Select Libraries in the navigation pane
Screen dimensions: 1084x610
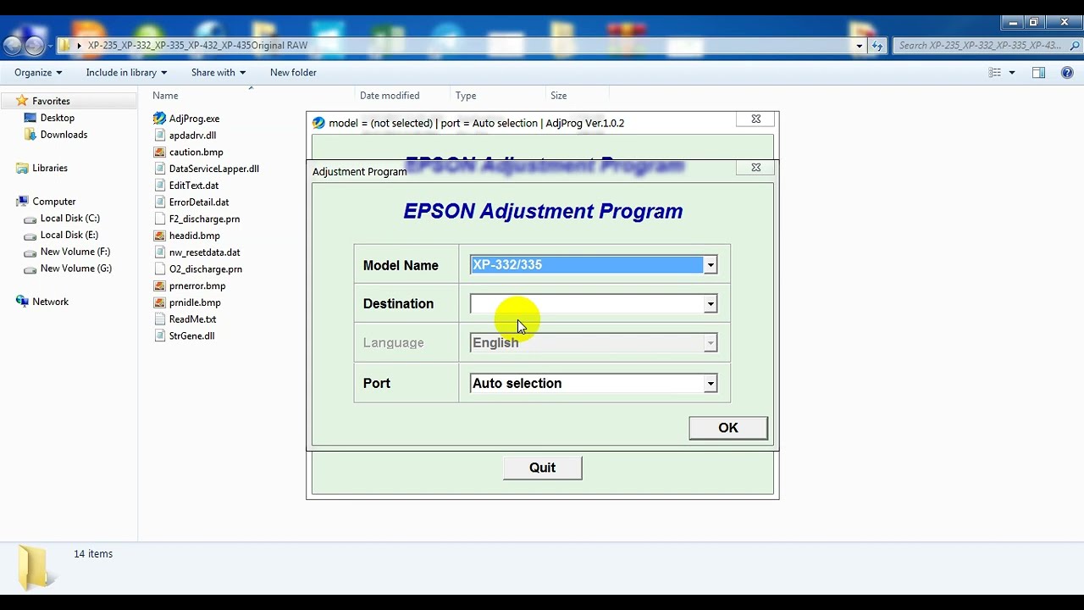click(49, 168)
